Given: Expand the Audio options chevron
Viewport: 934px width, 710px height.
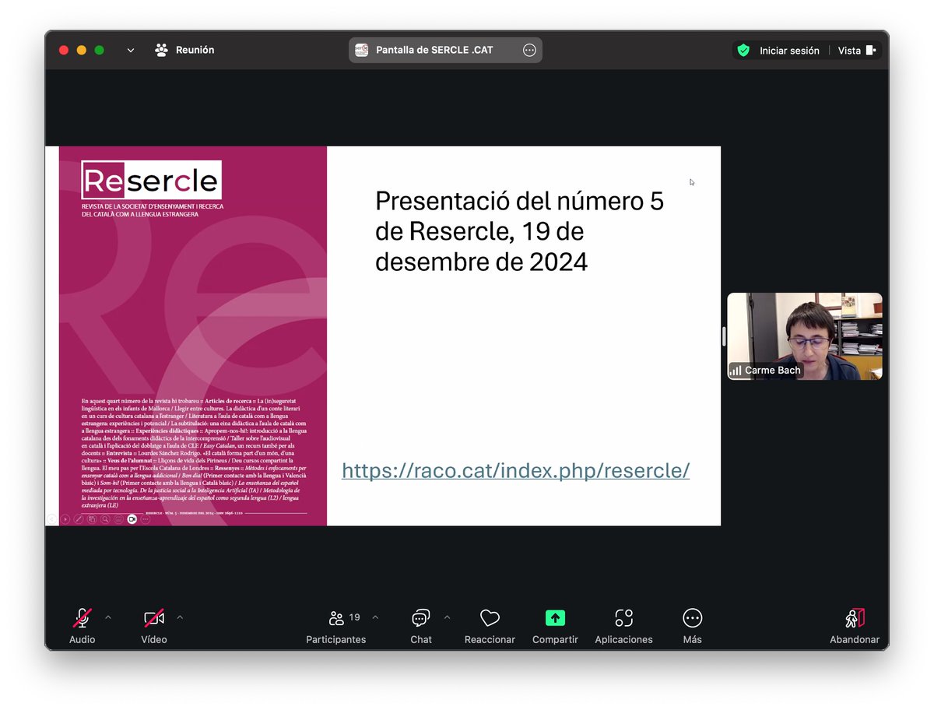Looking at the screenshot, I should tap(107, 616).
